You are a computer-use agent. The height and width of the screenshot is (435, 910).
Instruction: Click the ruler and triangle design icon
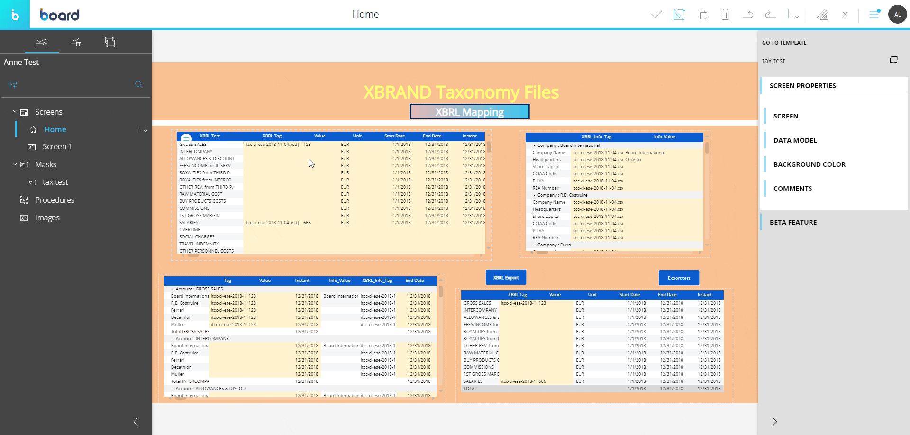click(x=822, y=15)
